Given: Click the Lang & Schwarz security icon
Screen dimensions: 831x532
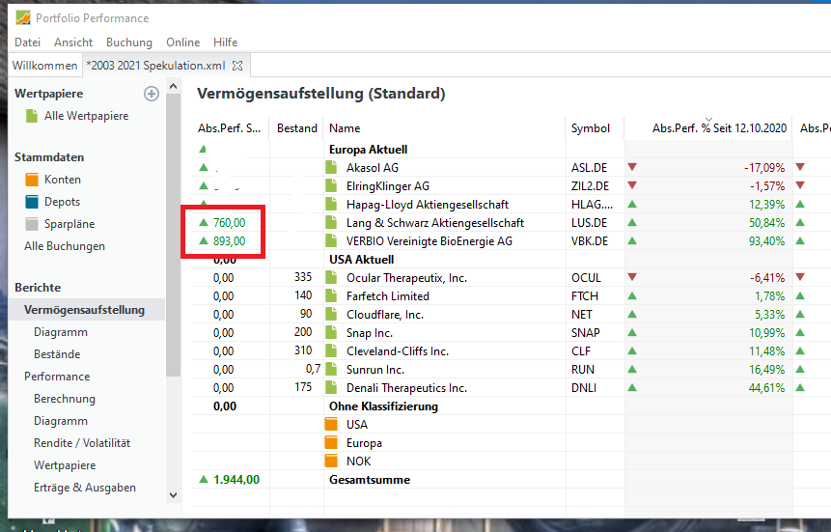Looking at the screenshot, I should (331, 222).
